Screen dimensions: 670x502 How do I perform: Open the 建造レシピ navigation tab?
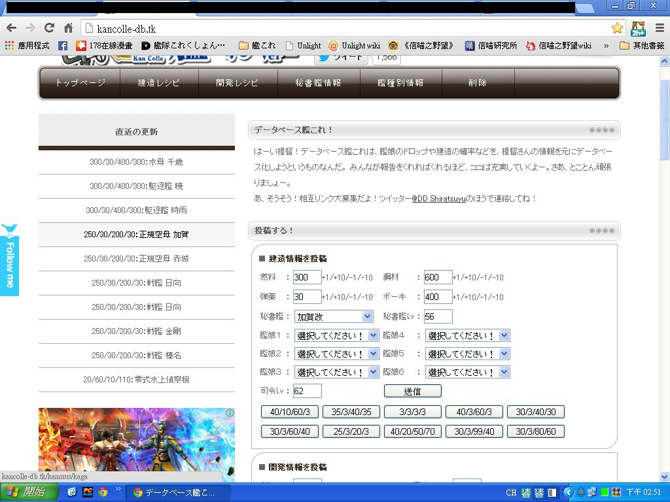click(x=159, y=83)
